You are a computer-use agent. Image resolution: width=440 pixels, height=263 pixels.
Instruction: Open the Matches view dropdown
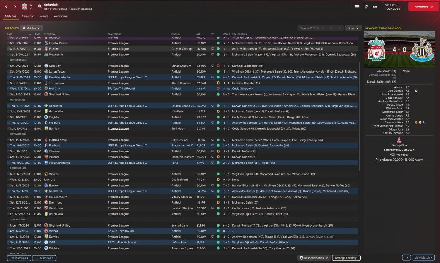[31, 28]
